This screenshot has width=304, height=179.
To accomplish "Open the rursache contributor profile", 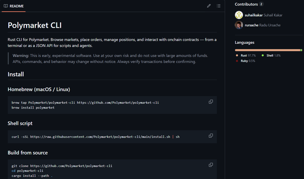I will pos(251,25).
